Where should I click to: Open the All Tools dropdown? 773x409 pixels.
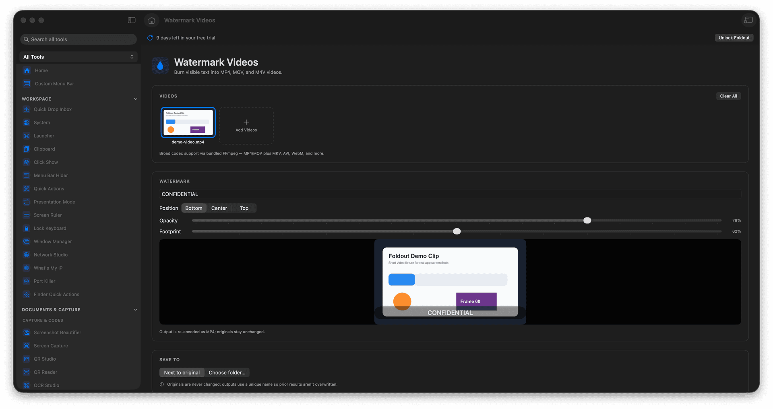pyautogui.click(x=79, y=57)
